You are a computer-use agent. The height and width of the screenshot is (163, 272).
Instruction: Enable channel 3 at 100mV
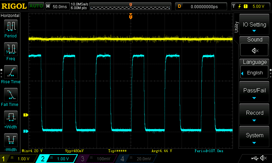96,159
